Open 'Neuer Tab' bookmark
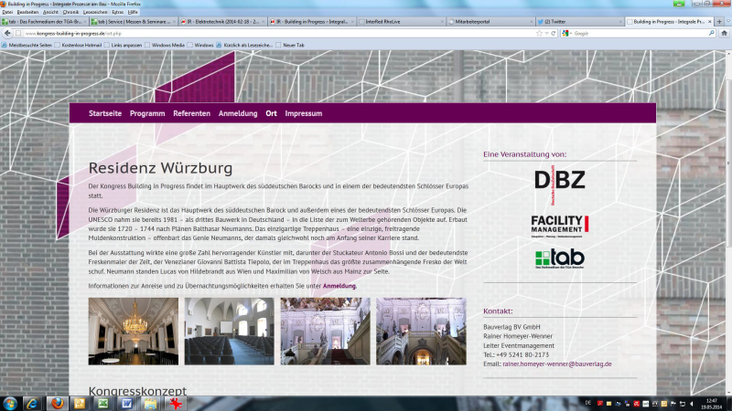 coord(290,45)
